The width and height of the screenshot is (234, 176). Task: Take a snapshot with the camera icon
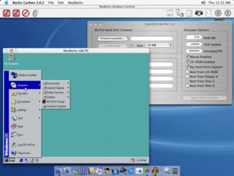(199, 13)
